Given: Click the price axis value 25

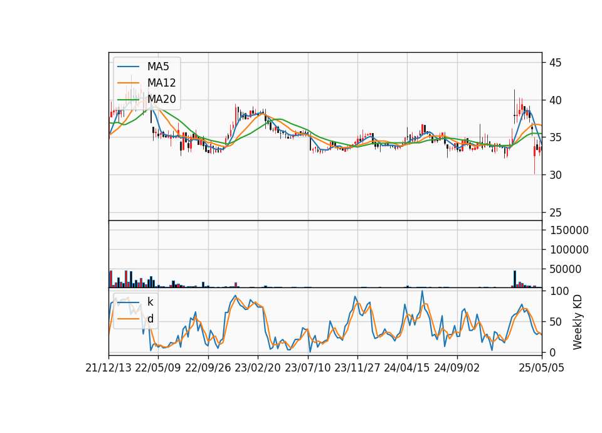Looking at the screenshot, I should pos(555,213).
